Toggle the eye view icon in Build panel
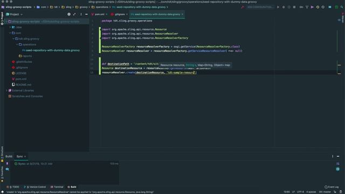 pyautogui.click(x=7, y=169)
